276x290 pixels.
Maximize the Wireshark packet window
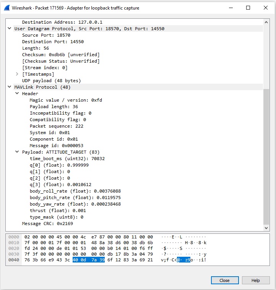click(248, 8)
